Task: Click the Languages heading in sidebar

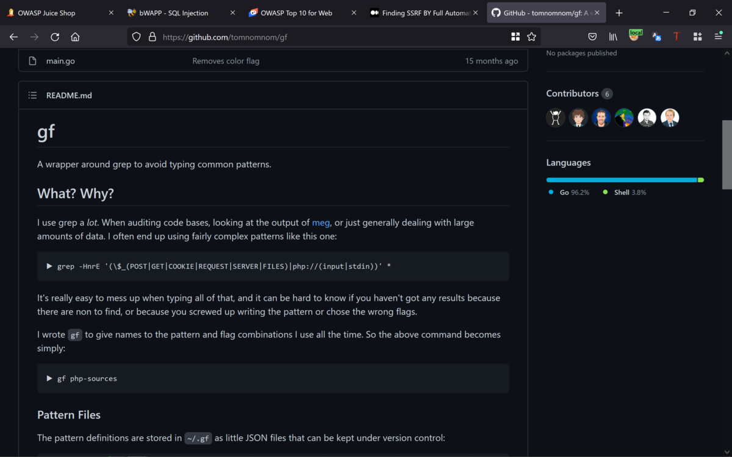Action: [569, 163]
